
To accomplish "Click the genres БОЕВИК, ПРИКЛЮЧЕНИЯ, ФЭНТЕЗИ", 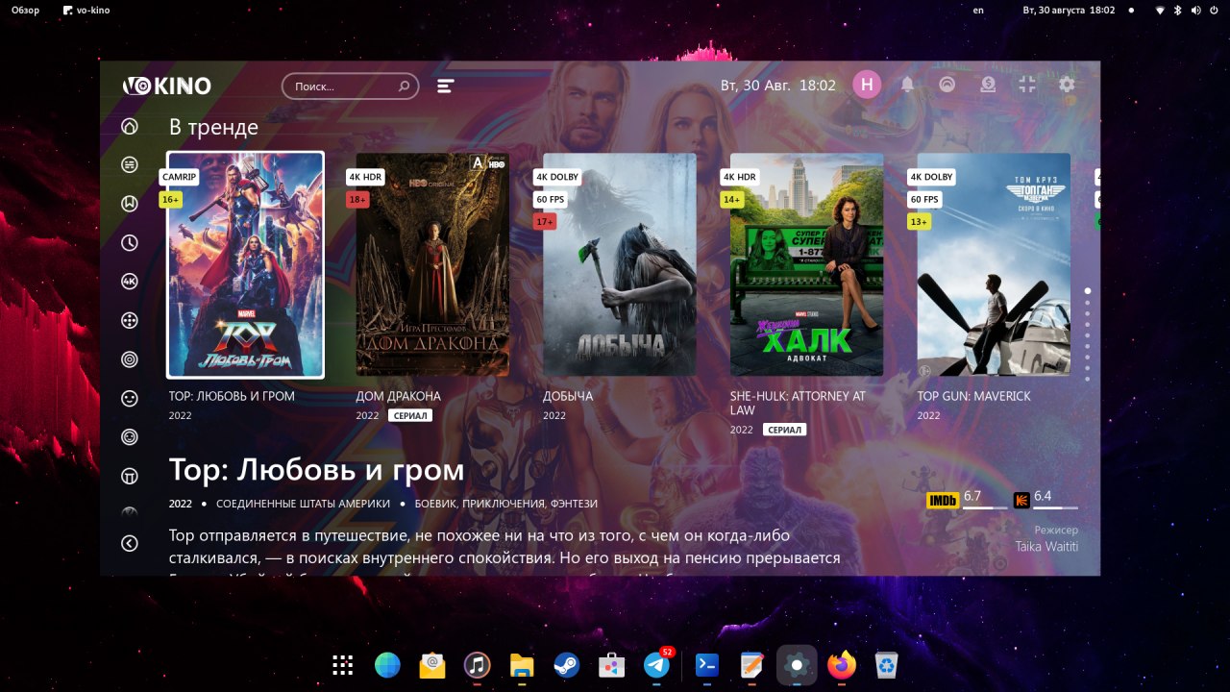I will pos(506,504).
